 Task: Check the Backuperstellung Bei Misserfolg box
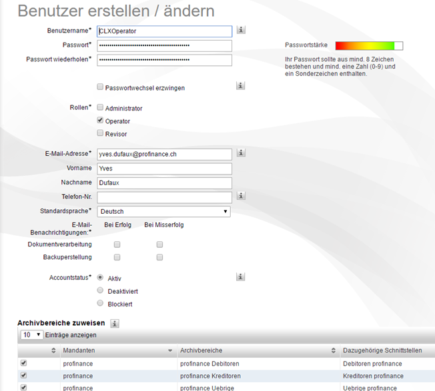(159, 257)
